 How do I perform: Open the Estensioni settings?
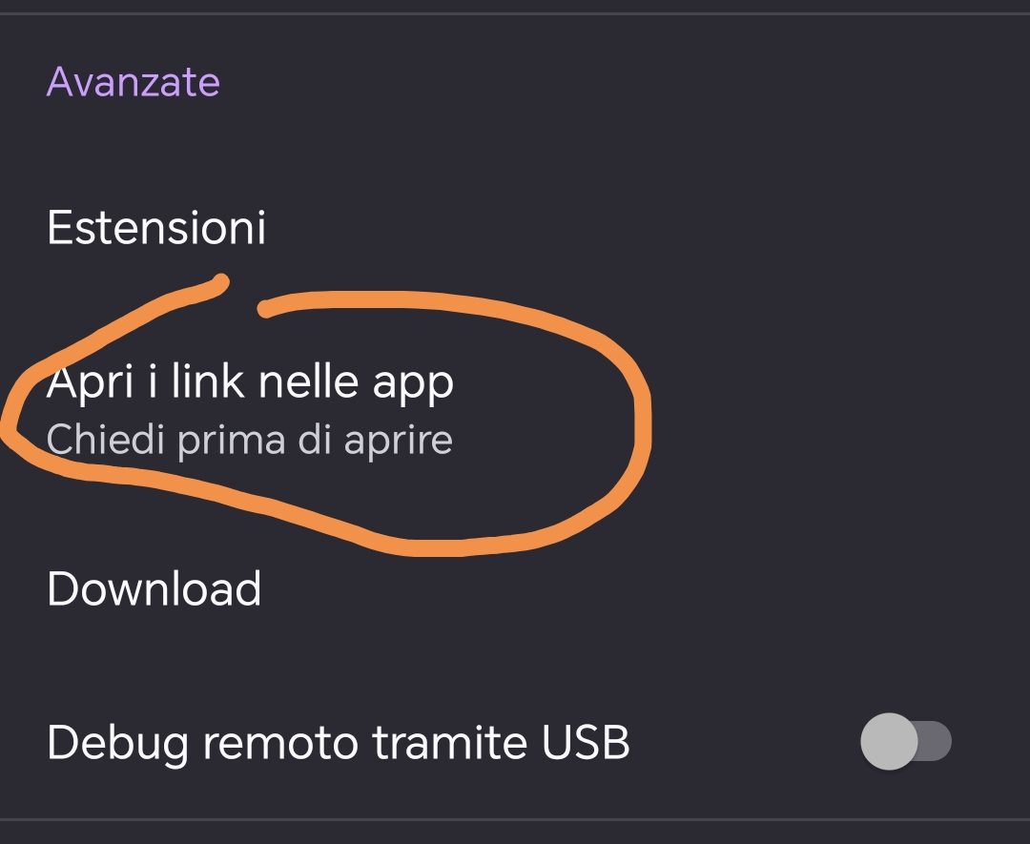point(156,228)
